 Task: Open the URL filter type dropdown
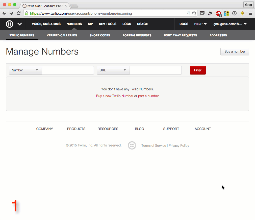tap(113, 70)
